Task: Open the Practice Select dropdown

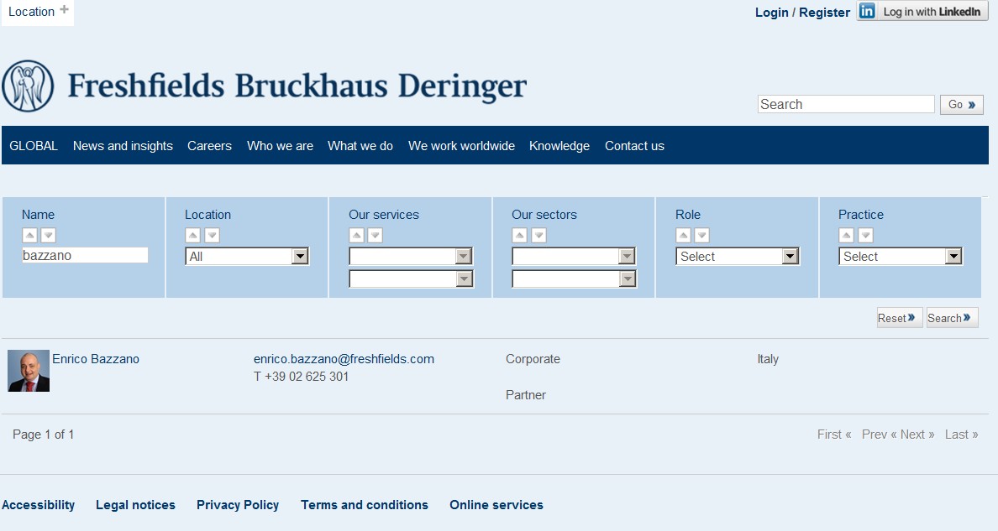Action: click(x=900, y=257)
